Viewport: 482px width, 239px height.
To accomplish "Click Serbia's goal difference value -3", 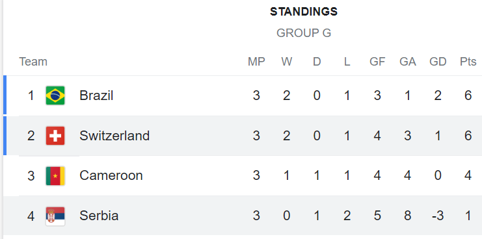I will pyautogui.click(x=438, y=216).
